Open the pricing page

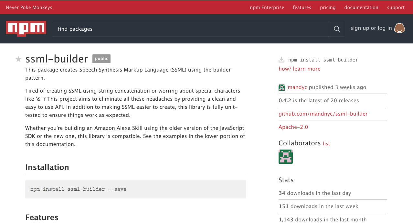click(328, 7)
